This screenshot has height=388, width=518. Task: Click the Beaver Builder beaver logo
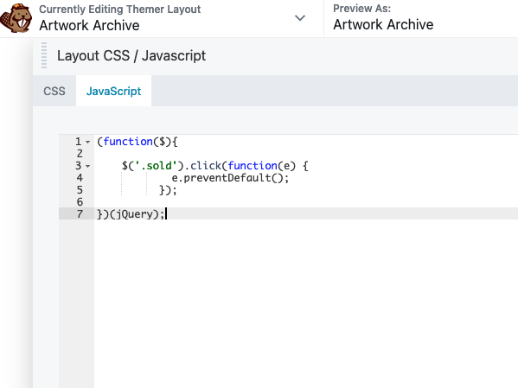click(x=16, y=19)
